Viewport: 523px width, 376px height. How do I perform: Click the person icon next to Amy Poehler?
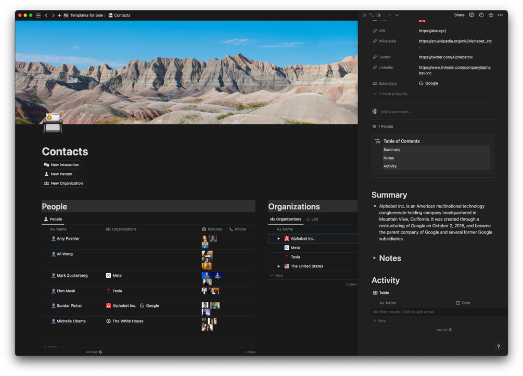(x=54, y=238)
